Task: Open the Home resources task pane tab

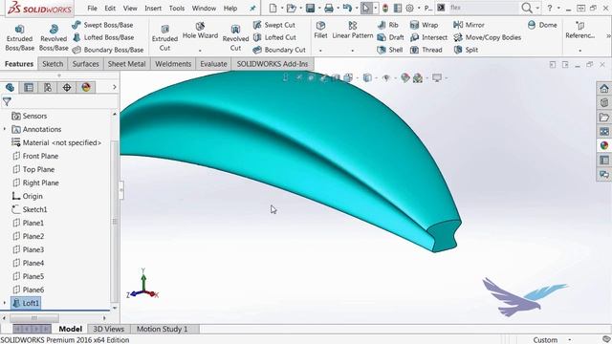Action: click(604, 89)
